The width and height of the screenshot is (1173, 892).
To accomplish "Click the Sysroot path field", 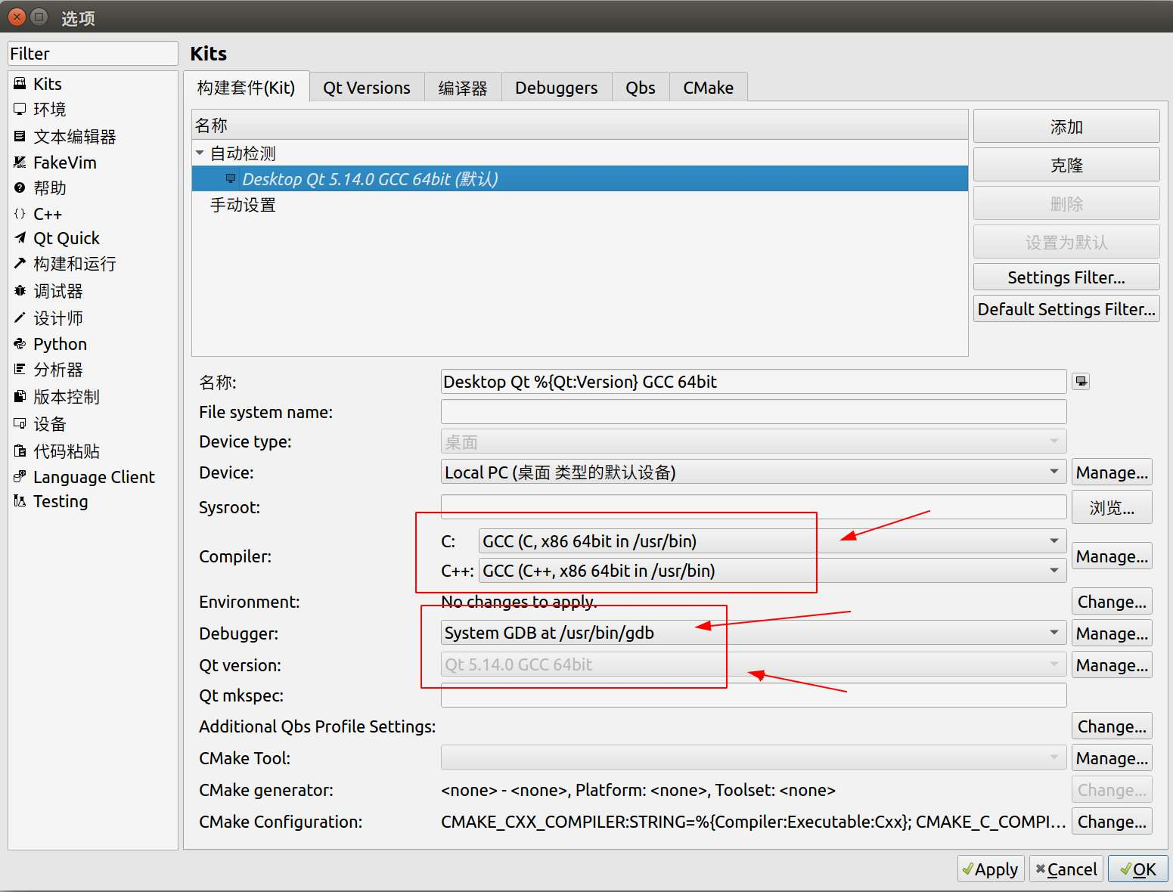I will coord(753,506).
